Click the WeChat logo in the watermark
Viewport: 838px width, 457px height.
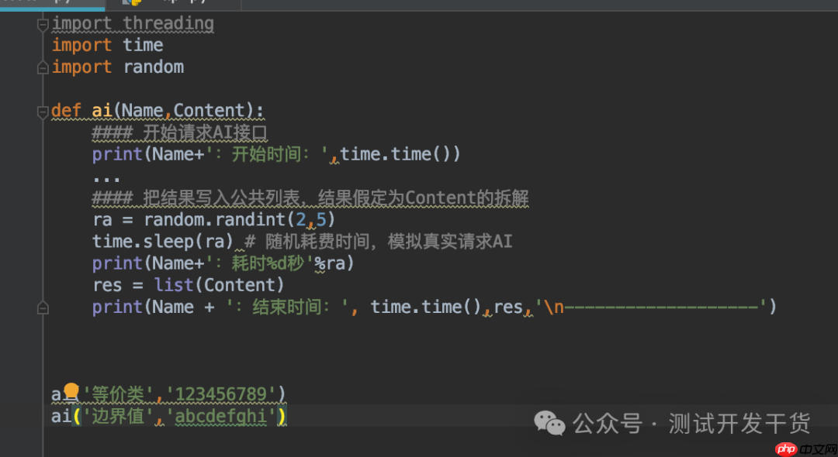point(550,423)
